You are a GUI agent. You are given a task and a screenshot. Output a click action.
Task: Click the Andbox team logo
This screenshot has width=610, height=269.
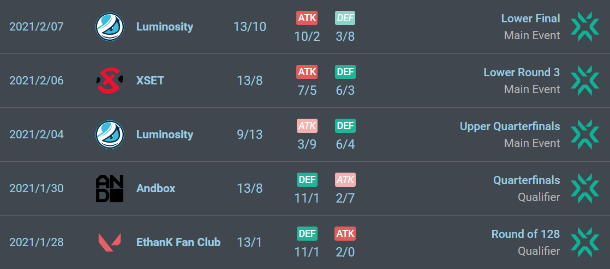110,188
